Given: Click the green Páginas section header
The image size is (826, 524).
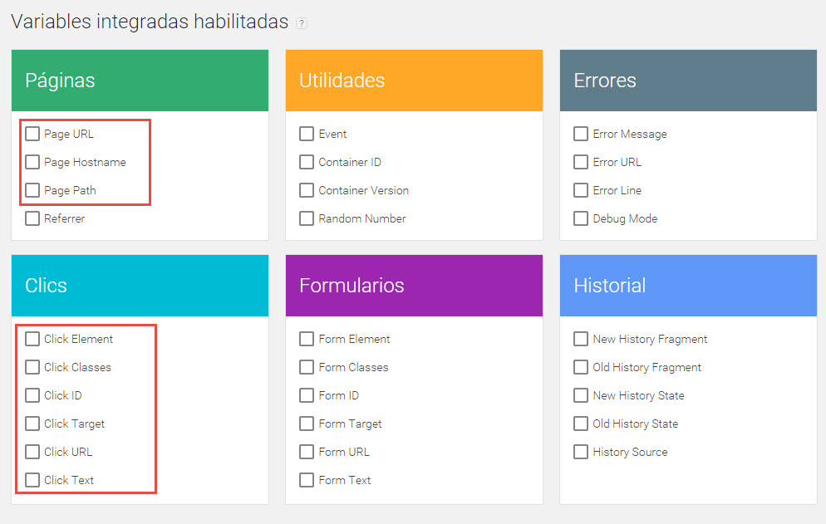Looking at the screenshot, I should [x=140, y=81].
